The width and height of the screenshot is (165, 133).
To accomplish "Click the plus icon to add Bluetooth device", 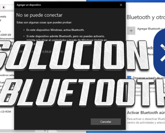I will (x=131, y=31).
